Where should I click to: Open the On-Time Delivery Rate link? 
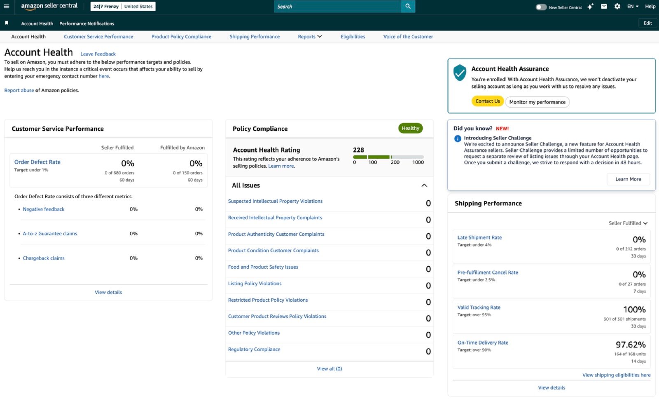(x=483, y=343)
